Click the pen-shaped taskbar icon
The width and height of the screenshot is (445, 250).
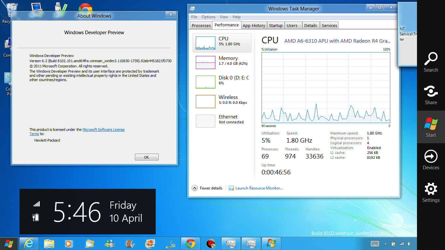point(170,243)
